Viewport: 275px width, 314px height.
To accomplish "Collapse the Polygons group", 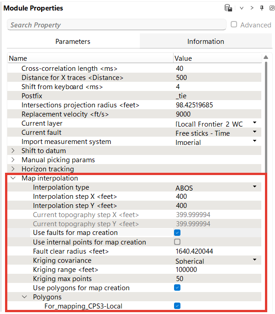I will (24, 297).
